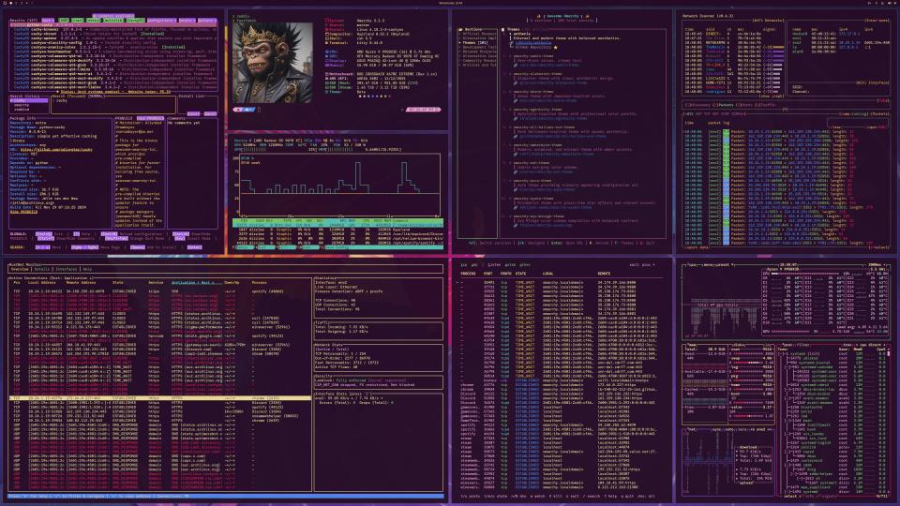This screenshot has width=900, height=506.
Task: Click the REMOTE column header in socket list
Action: pyautogui.click(x=604, y=273)
